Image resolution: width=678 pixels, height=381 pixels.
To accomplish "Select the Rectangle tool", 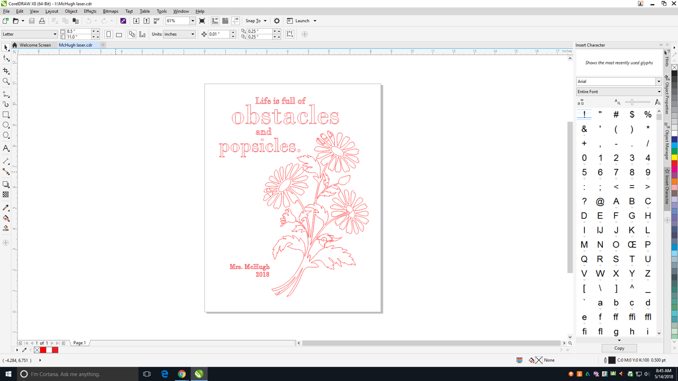I will (x=6, y=115).
